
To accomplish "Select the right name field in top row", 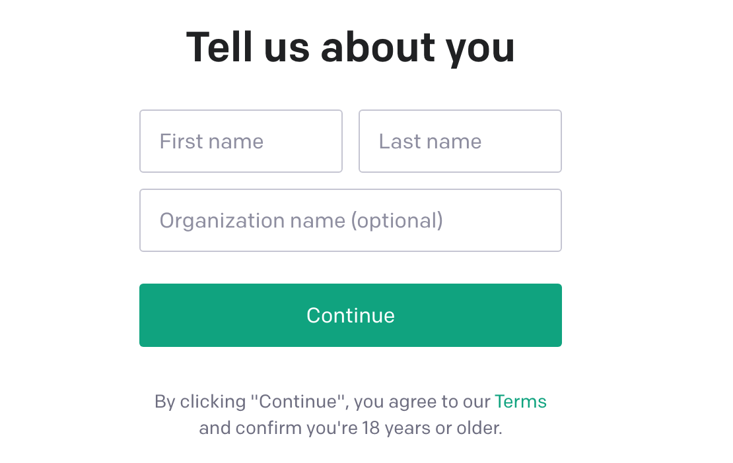I will tap(460, 141).
